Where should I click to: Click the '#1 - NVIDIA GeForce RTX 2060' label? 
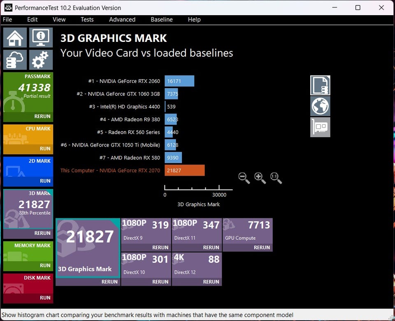pyautogui.click(x=124, y=81)
